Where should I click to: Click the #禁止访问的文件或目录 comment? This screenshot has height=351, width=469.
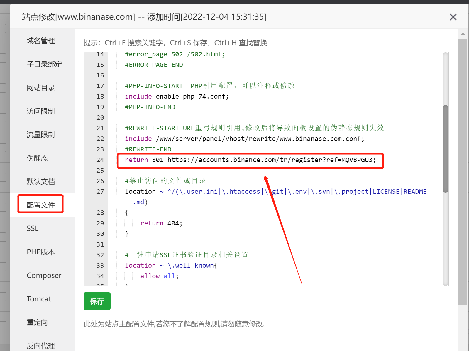tap(165, 181)
